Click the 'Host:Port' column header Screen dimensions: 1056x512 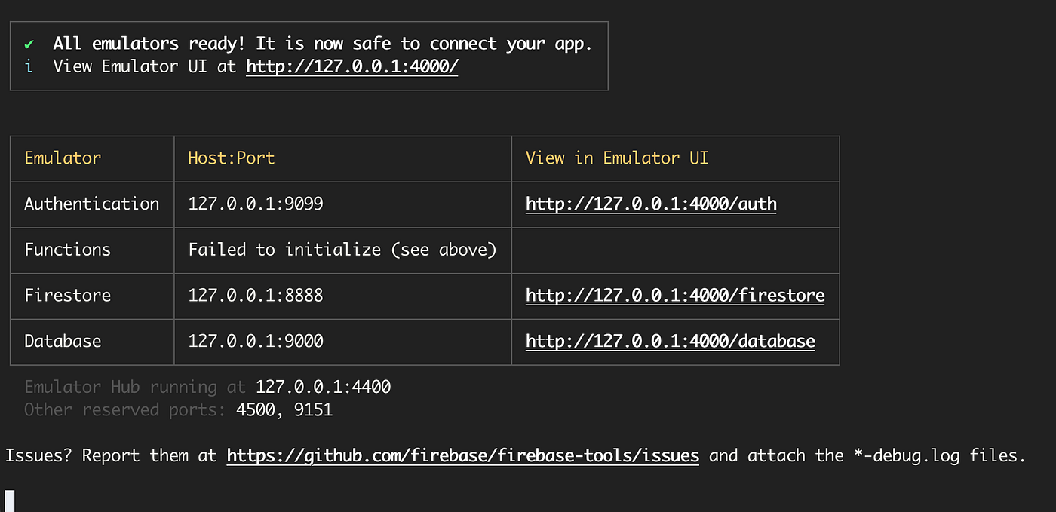(232, 158)
